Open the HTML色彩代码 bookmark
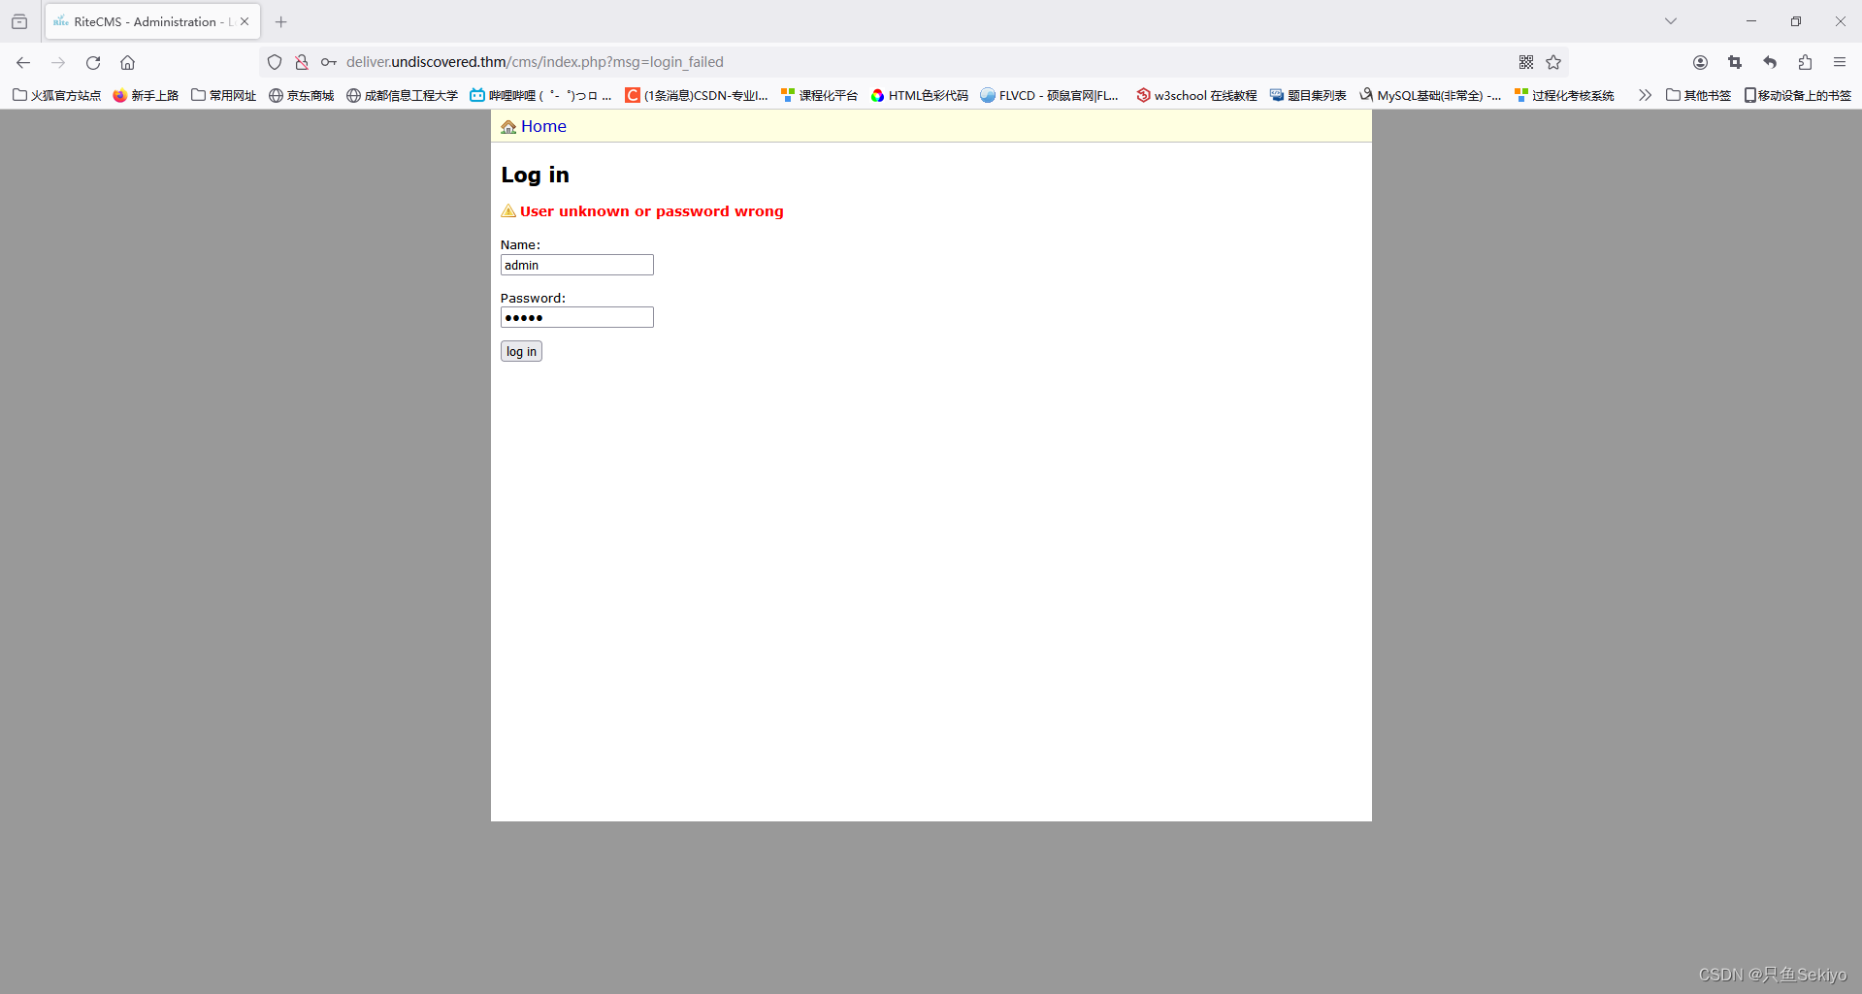This screenshot has height=994, width=1862. (x=920, y=95)
